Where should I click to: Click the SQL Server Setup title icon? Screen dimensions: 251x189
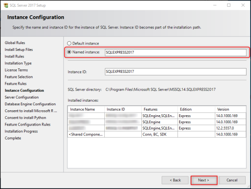point(6,5)
